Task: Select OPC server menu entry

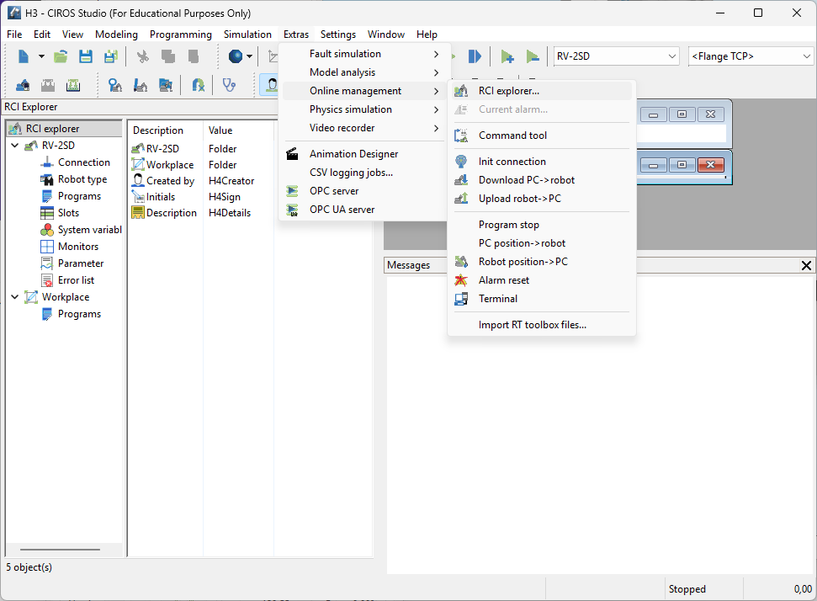Action: (363, 191)
